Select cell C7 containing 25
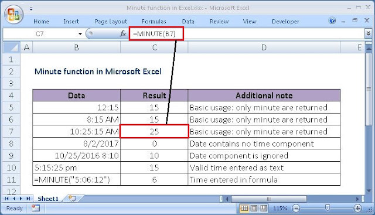 point(154,131)
